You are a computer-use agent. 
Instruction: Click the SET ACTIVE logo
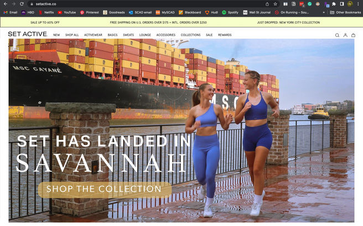coord(28,34)
